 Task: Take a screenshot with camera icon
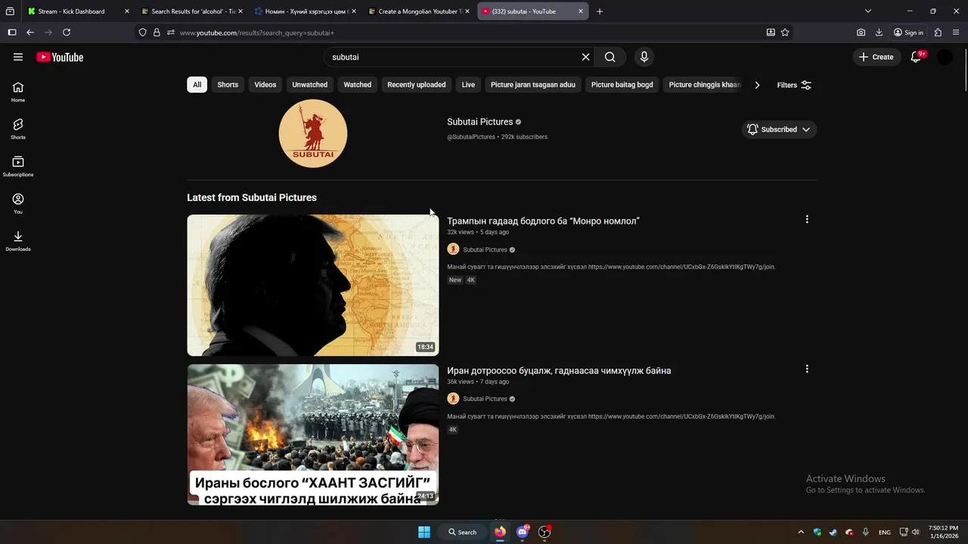pyautogui.click(x=861, y=32)
